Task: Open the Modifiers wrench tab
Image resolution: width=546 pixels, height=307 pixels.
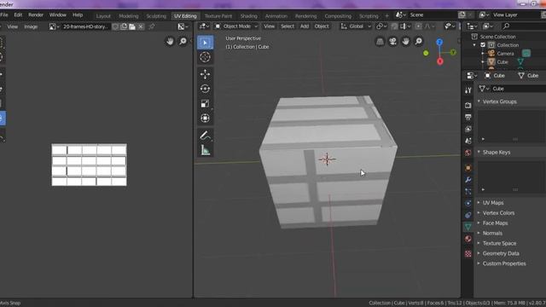Action: tap(468, 180)
